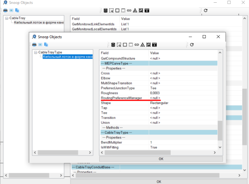Refresh the front Snoop Objects window
Image resolution: width=249 pixels, height=184 pixels.
pyautogui.click(x=192, y=45)
